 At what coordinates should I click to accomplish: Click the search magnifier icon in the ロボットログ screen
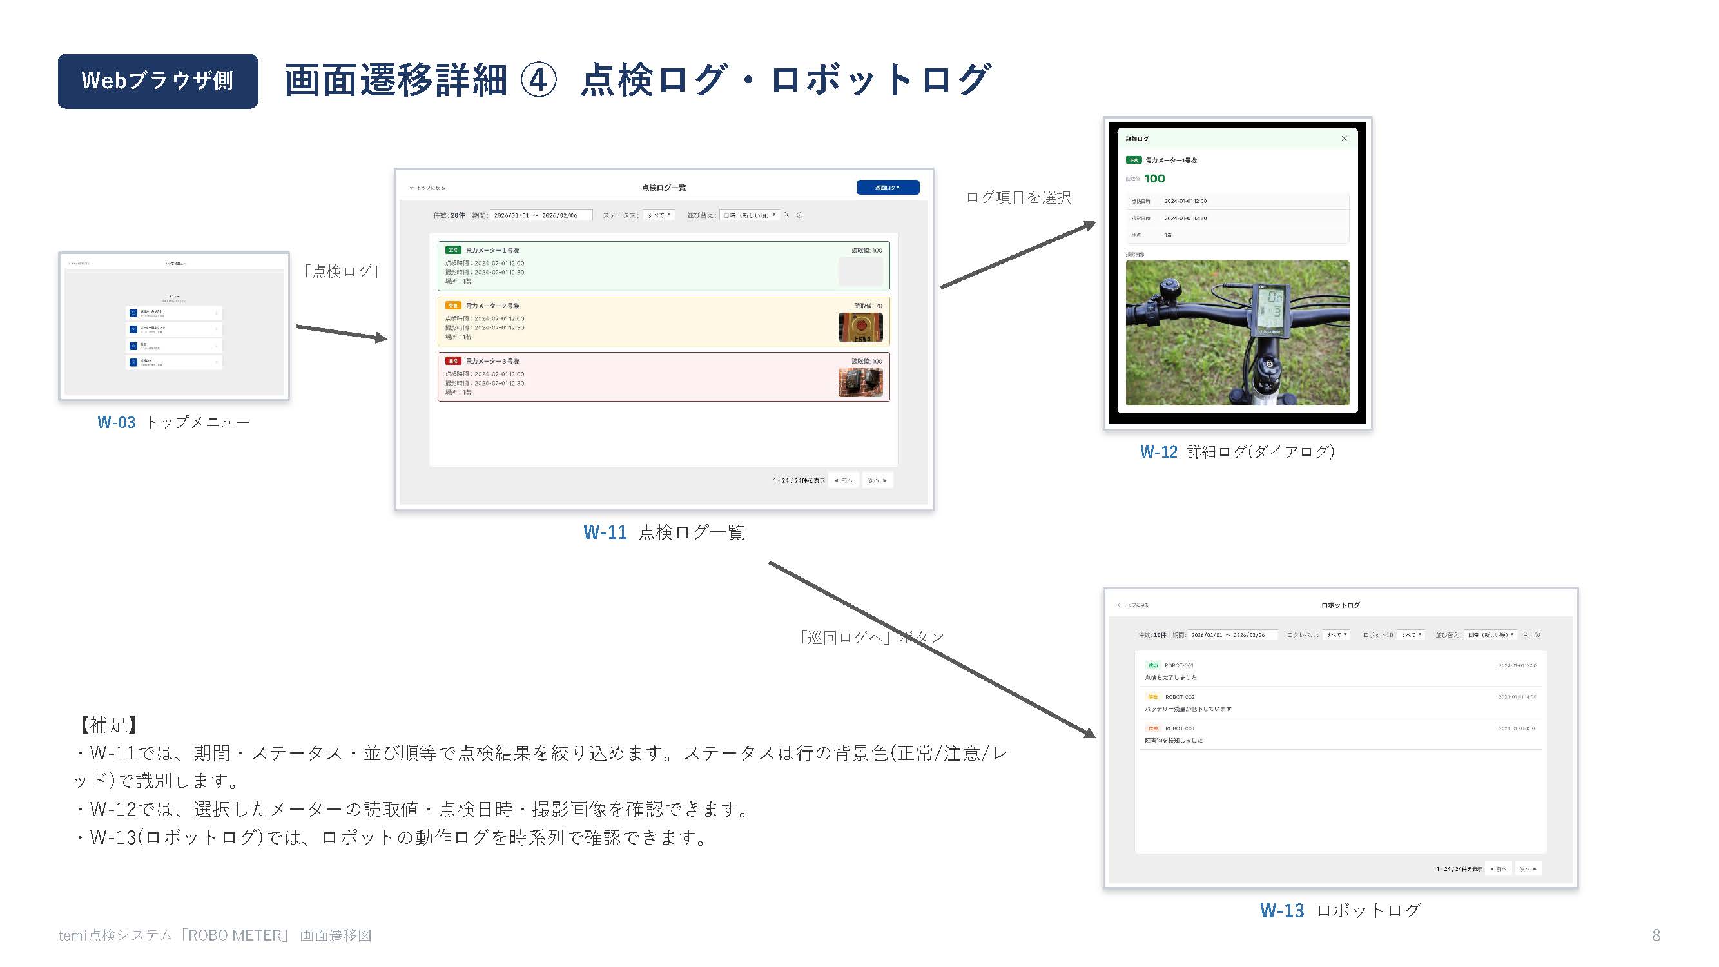tap(1526, 634)
